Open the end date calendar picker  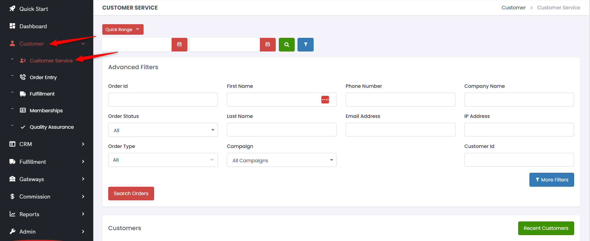268,44
